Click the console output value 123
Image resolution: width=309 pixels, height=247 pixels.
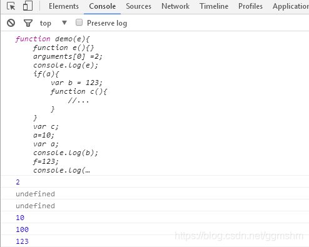point(22,241)
